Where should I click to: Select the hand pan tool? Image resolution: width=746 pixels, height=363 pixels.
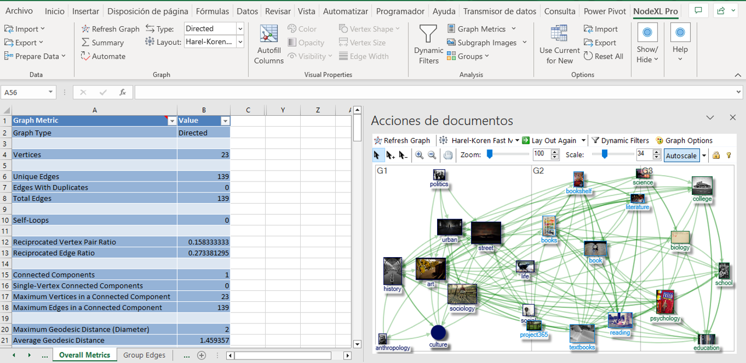pos(448,155)
